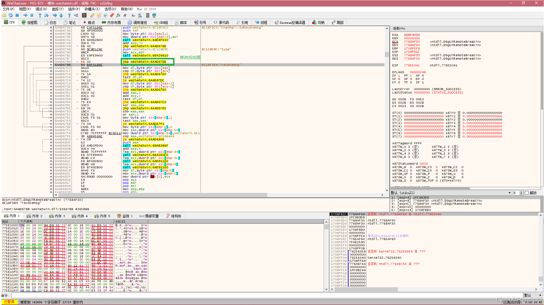Click the stop debugging square icon
Viewport: 544px width, 305px height.
coord(17,15)
